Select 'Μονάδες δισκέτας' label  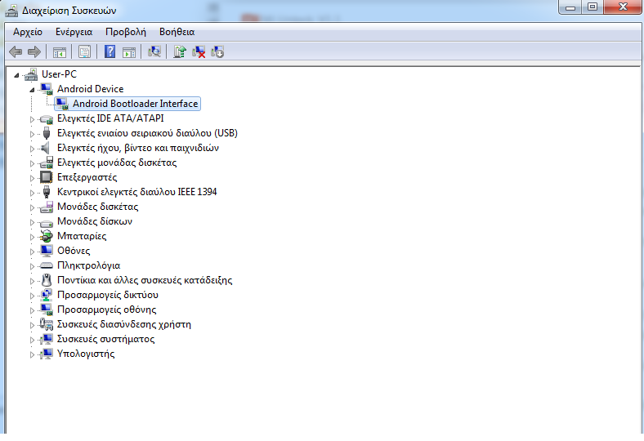(98, 207)
